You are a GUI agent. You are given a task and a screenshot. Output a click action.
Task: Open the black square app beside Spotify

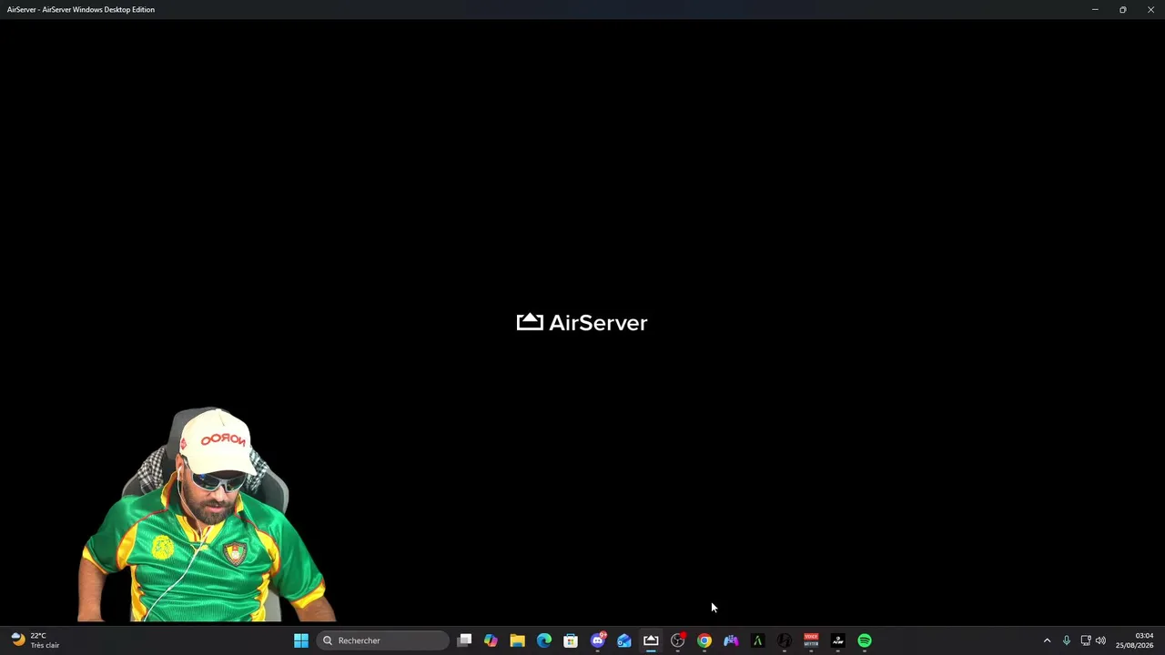pos(838,640)
